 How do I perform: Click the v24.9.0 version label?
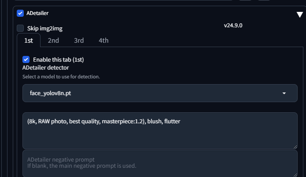point(233,25)
